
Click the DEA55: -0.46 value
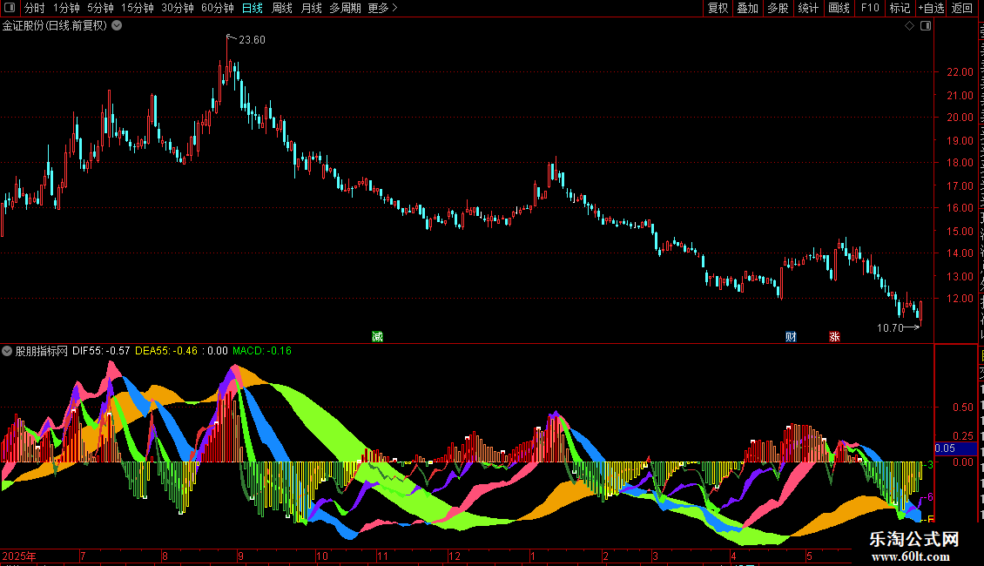pyautogui.click(x=166, y=351)
